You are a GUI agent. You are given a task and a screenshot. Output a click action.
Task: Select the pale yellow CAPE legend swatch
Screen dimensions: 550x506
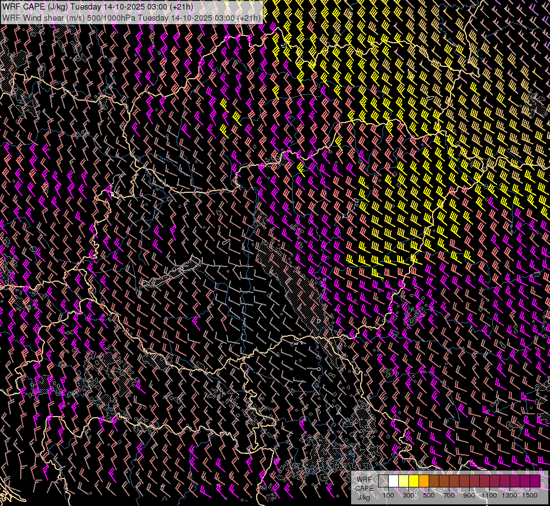[x=404, y=482]
